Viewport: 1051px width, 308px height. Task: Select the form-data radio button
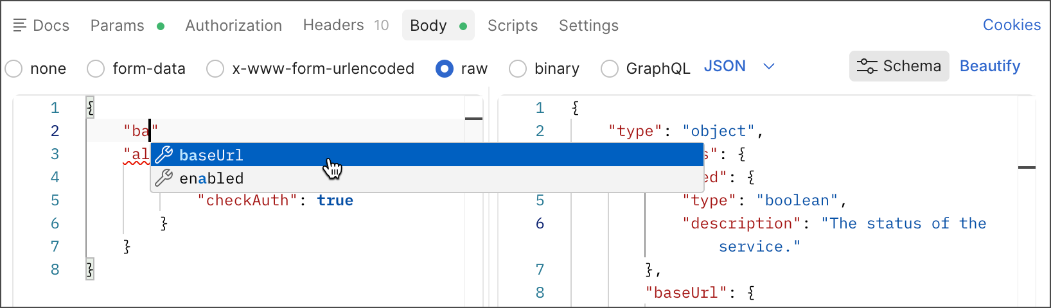tap(96, 69)
